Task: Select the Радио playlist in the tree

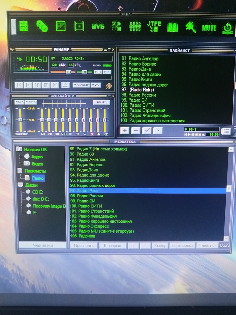Action: (x=38, y=178)
